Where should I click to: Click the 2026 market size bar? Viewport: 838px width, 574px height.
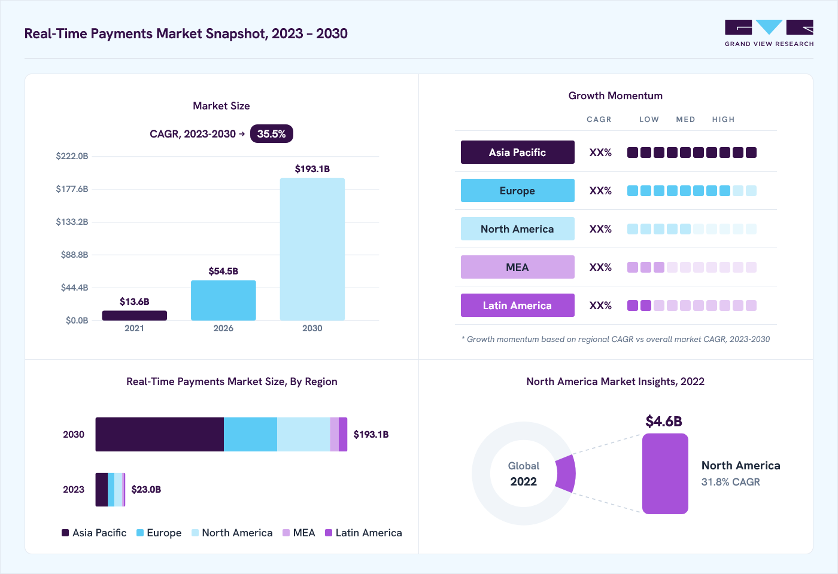pyautogui.click(x=223, y=300)
